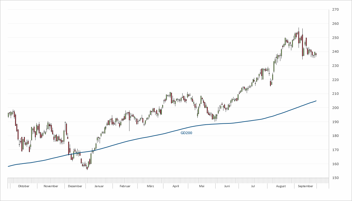Click the März month label
The height and width of the screenshot is (201, 352).
click(150, 186)
